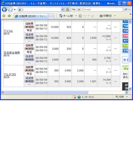This screenshot has width=133, height=152.
Task: Click the printer icon for 印刷
Action: pos(101,16)
